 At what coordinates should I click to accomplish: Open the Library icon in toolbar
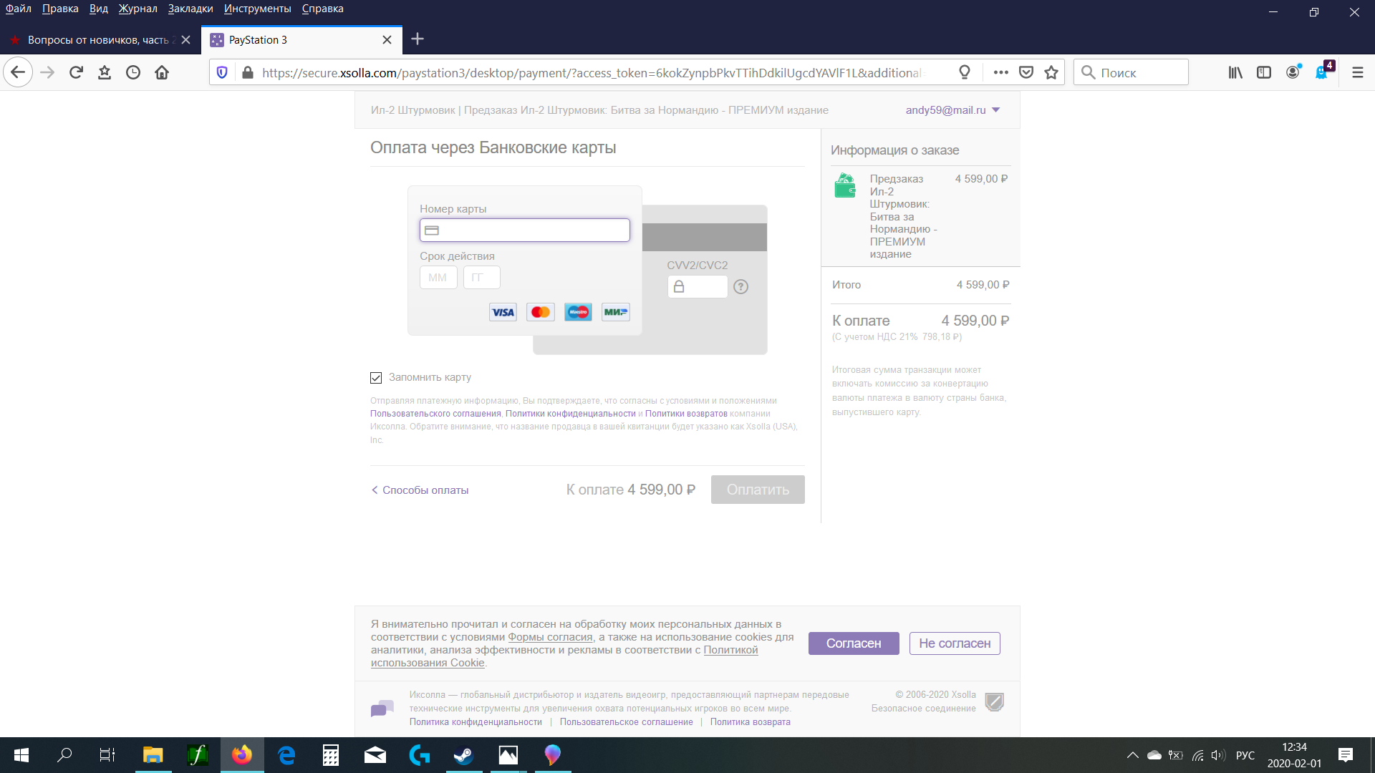tap(1235, 72)
